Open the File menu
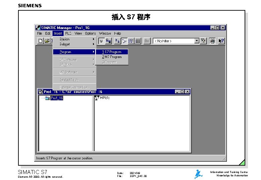Screen dimensions: 261x180 coord(39,33)
